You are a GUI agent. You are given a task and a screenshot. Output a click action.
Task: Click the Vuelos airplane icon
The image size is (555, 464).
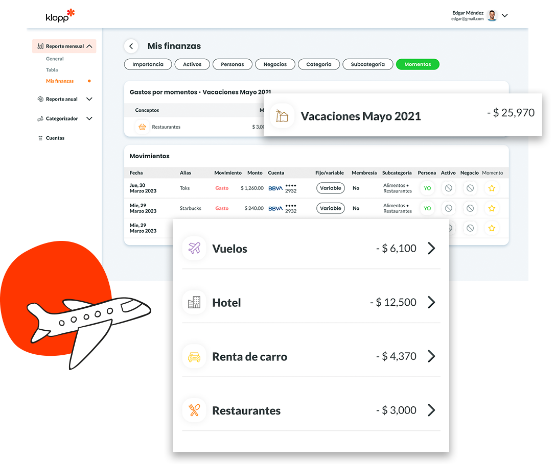pyautogui.click(x=194, y=249)
